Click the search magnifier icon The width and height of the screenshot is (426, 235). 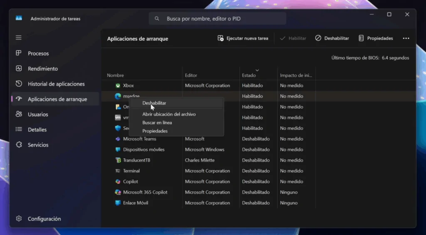157,18
